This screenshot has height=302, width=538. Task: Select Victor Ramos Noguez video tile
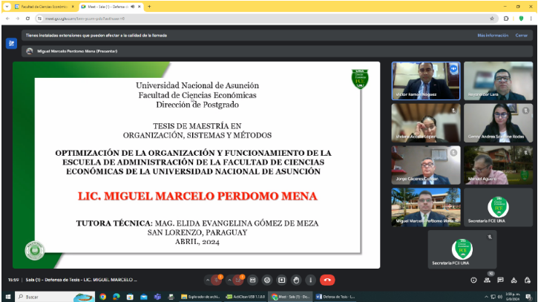pos(426,81)
